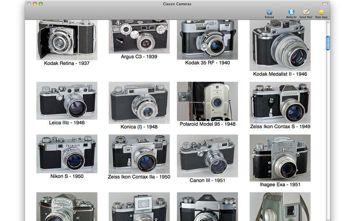Click the 'Zeiss Ikon Contax S - 1949' caption
Image resolution: width=355 pixels, height=221 pixels.
pyautogui.click(x=280, y=127)
